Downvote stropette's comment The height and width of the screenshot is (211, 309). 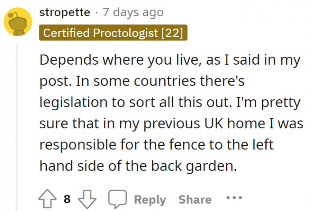(87, 199)
